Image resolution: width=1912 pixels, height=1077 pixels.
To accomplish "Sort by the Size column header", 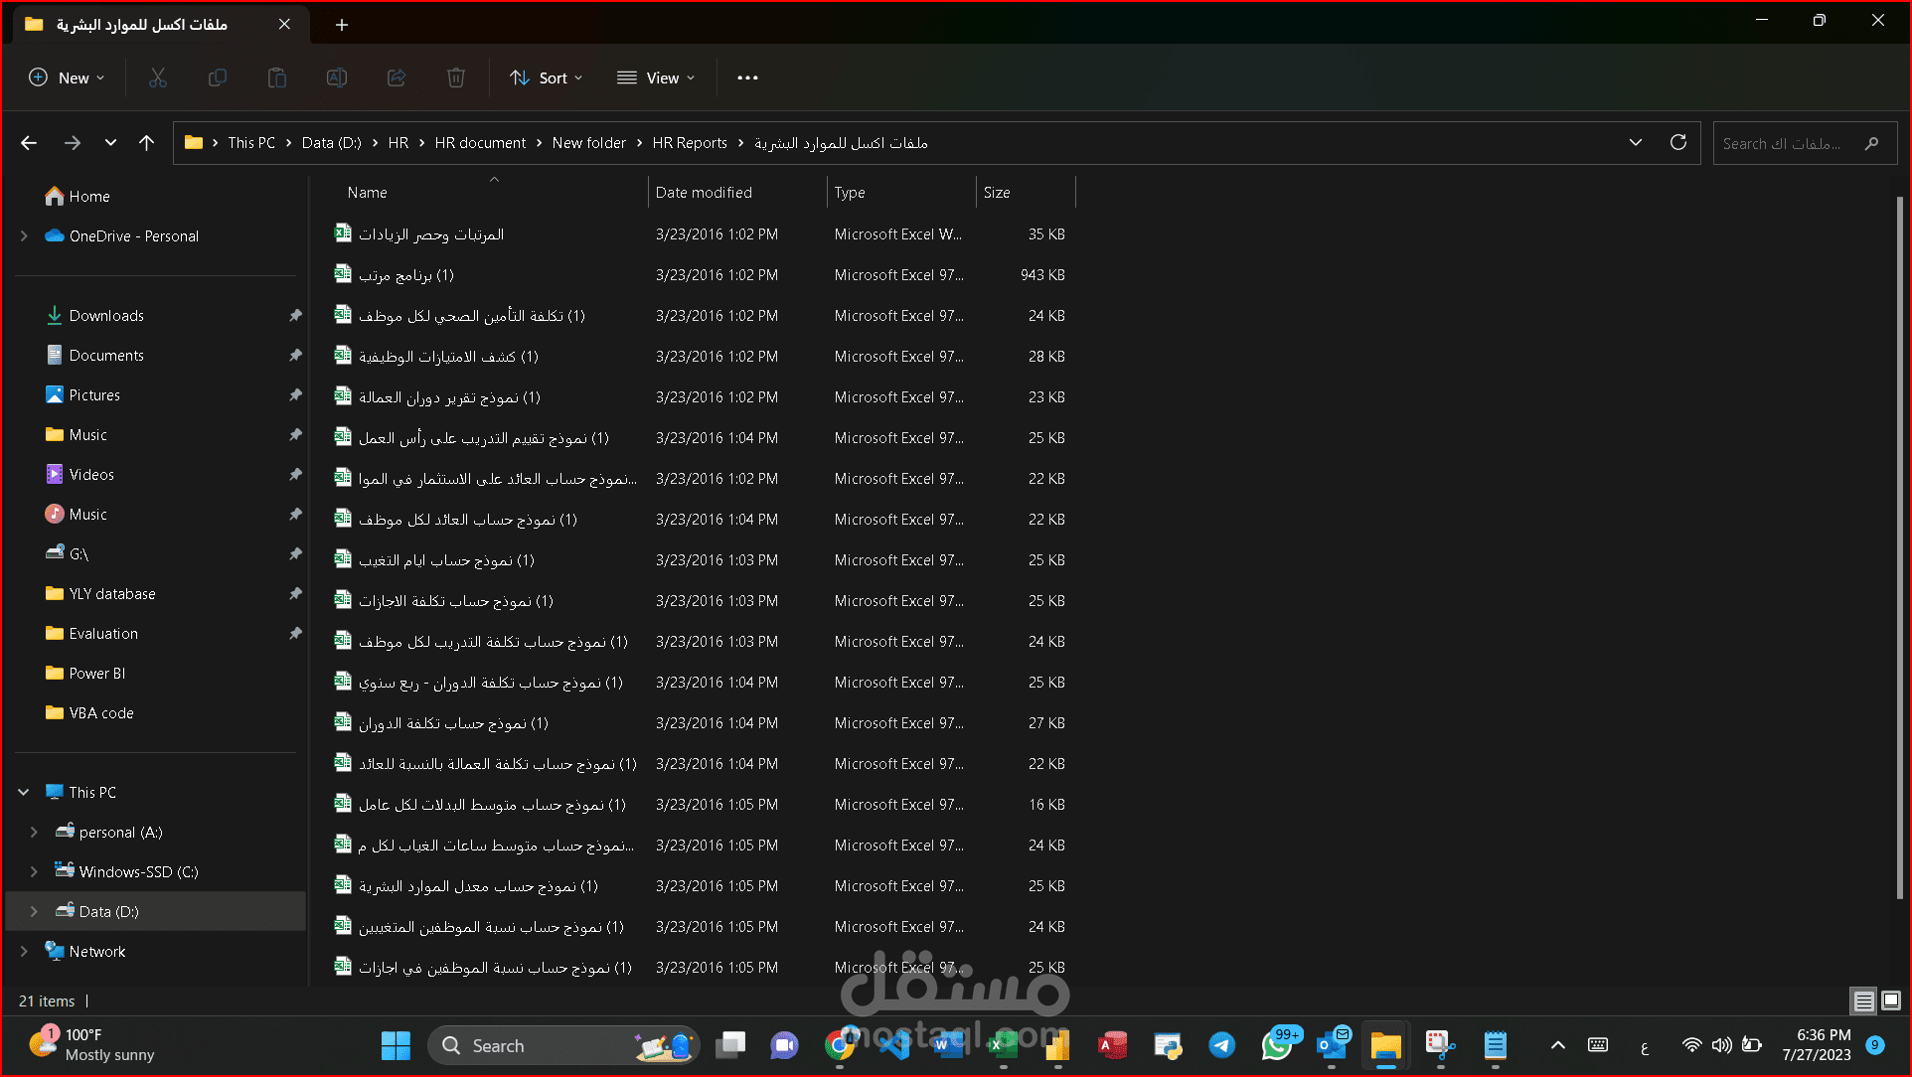I will 1026,192.
